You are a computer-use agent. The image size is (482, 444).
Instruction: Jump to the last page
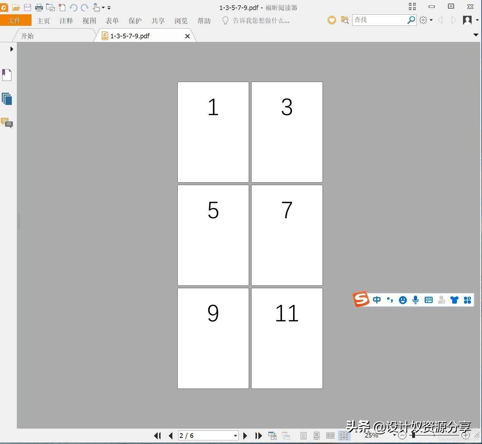click(x=258, y=435)
